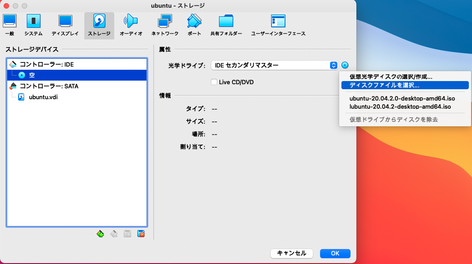Click the IDE controller icon

pos(13,64)
